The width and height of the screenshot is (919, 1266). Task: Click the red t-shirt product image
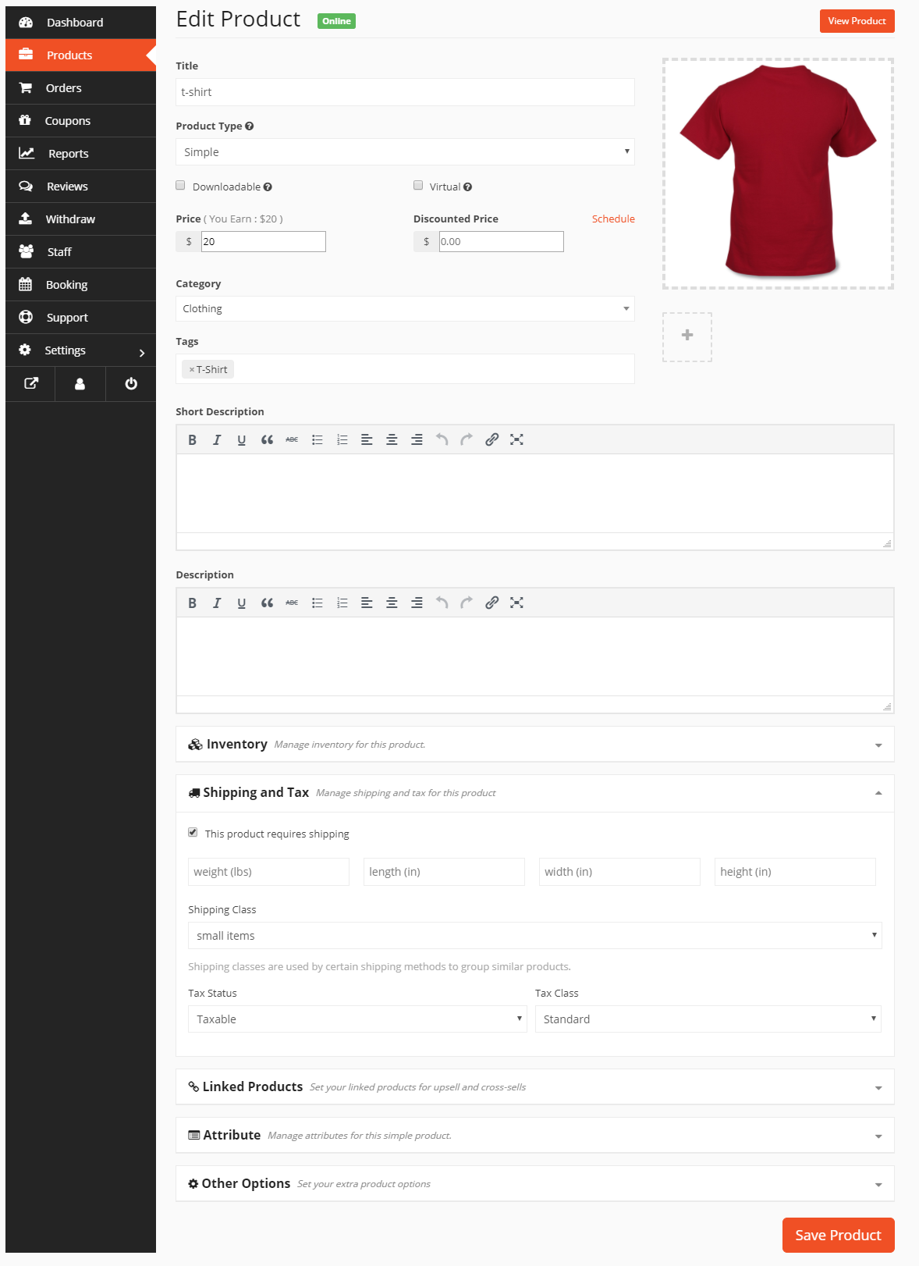[778, 173]
